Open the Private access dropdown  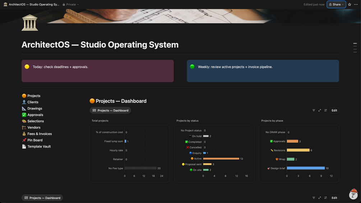pyautogui.click(x=71, y=4)
